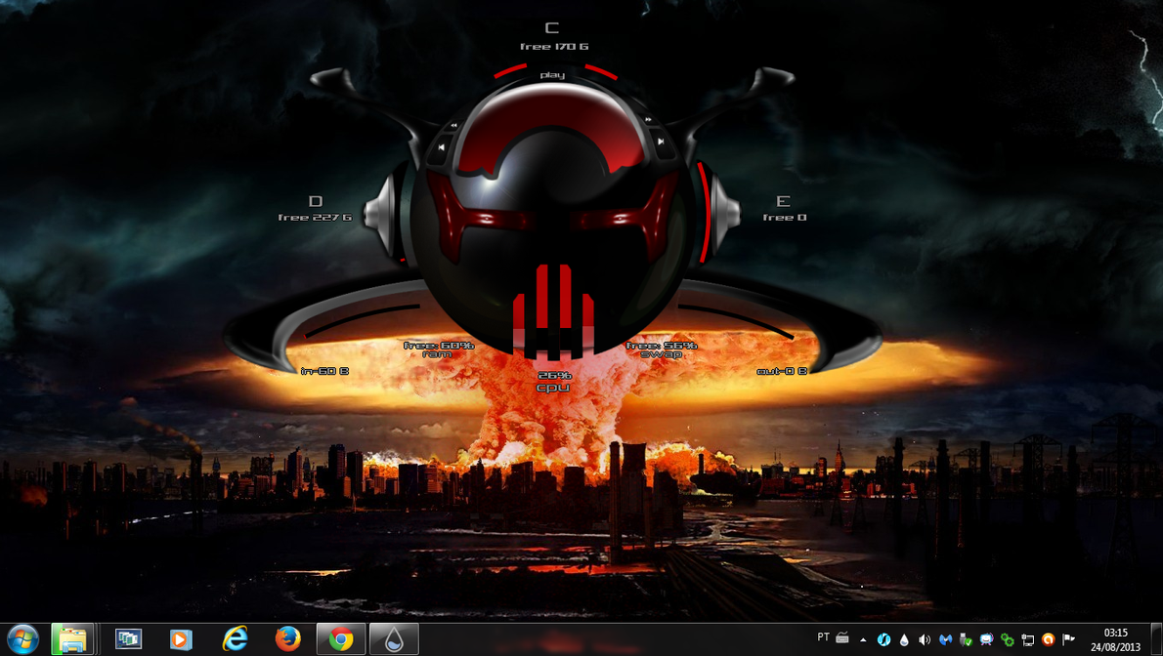The image size is (1163, 656).
Task: Open Google Chrome from the taskbar
Action: pyautogui.click(x=339, y=639)
